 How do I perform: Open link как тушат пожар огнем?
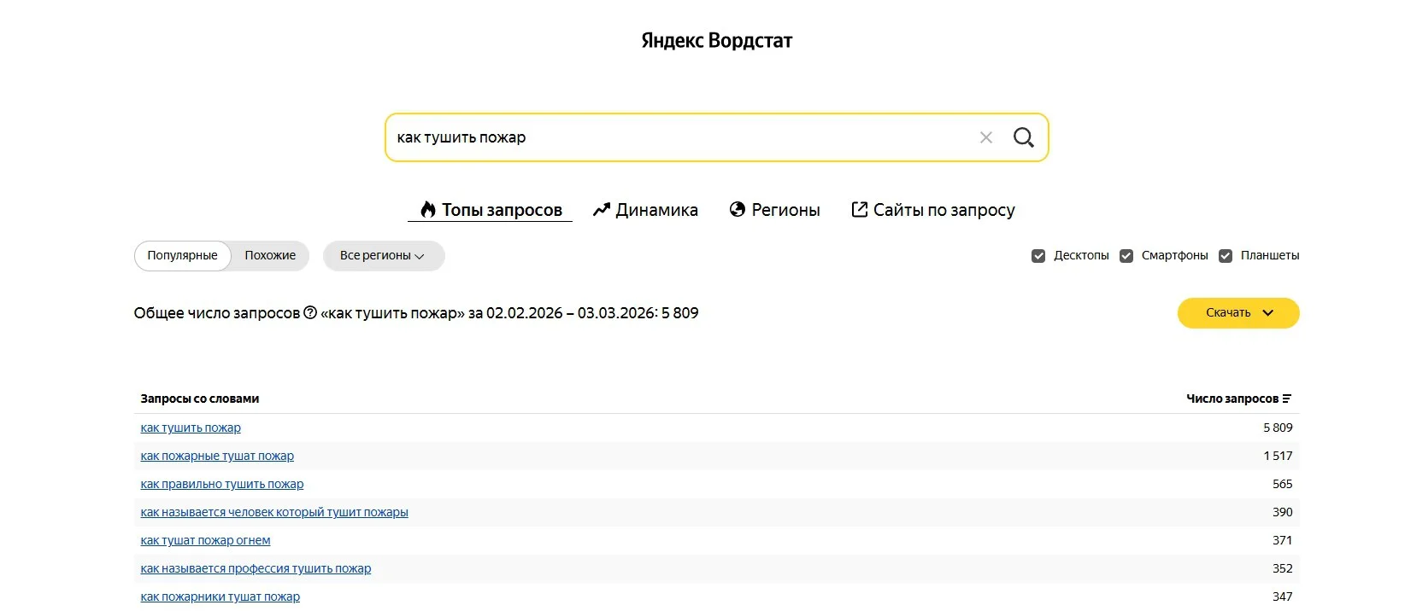click(x=205, y=540)
